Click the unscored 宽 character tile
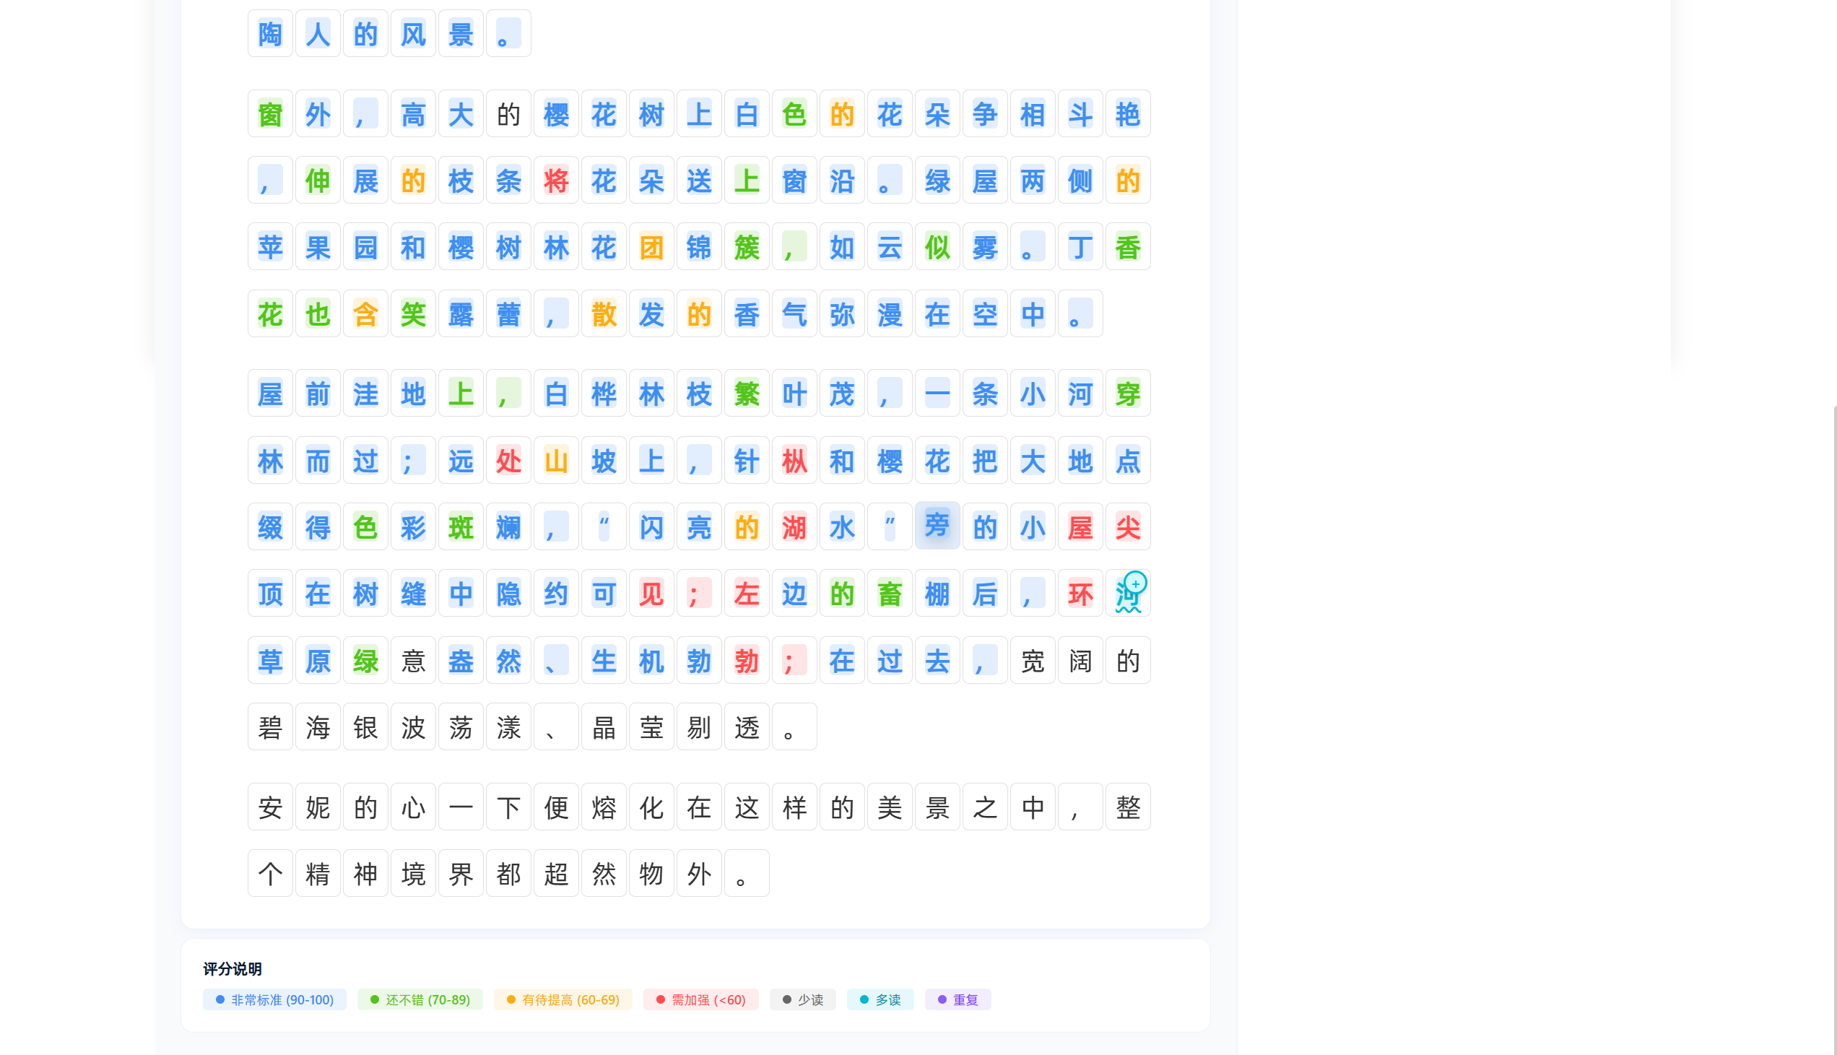The width and height of the screenshot is (1837, 1055). click(1032, 660)
